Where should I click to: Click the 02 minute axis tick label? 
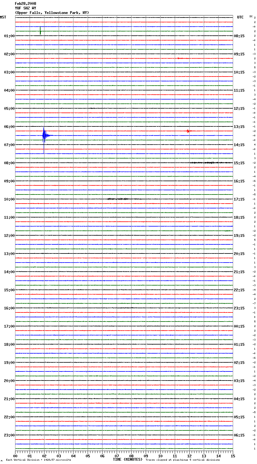click(x=44, y=456)
